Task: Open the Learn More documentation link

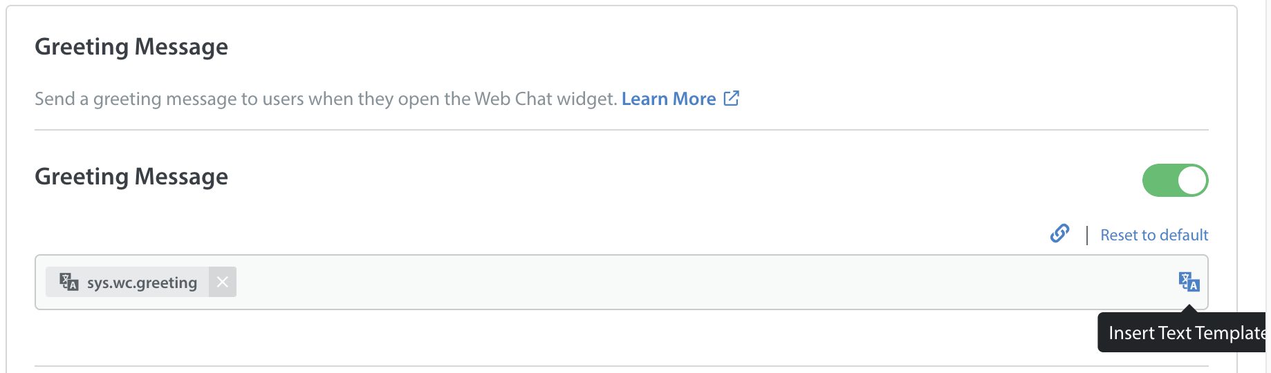Action: coord(669,99)
